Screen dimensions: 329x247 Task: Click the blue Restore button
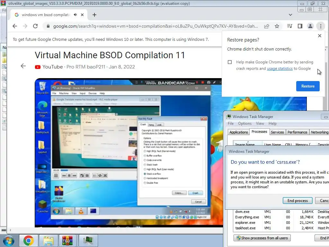[x=308, y=86]
